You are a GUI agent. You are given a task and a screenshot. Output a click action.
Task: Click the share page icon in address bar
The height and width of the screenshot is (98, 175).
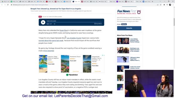(x=157, y=5)
